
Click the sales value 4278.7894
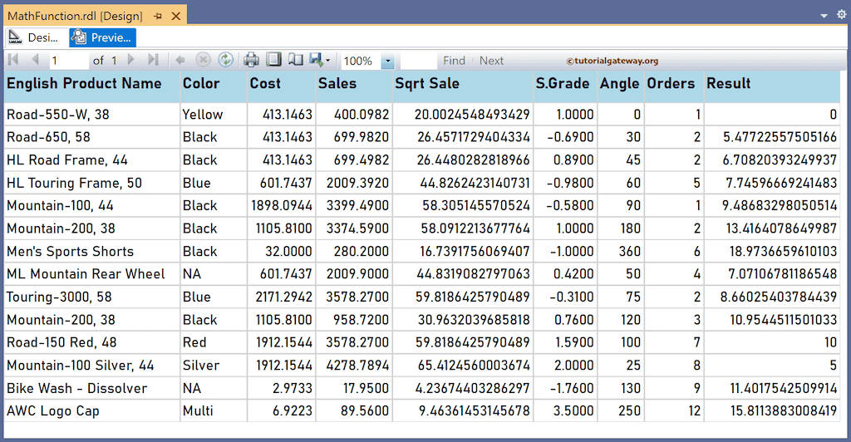[354, 365]
